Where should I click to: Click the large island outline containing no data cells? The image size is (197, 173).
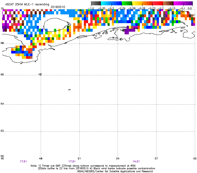(x=57, y=25)
